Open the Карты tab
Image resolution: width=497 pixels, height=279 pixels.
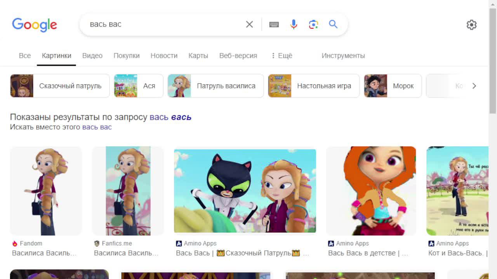point(198,55)
